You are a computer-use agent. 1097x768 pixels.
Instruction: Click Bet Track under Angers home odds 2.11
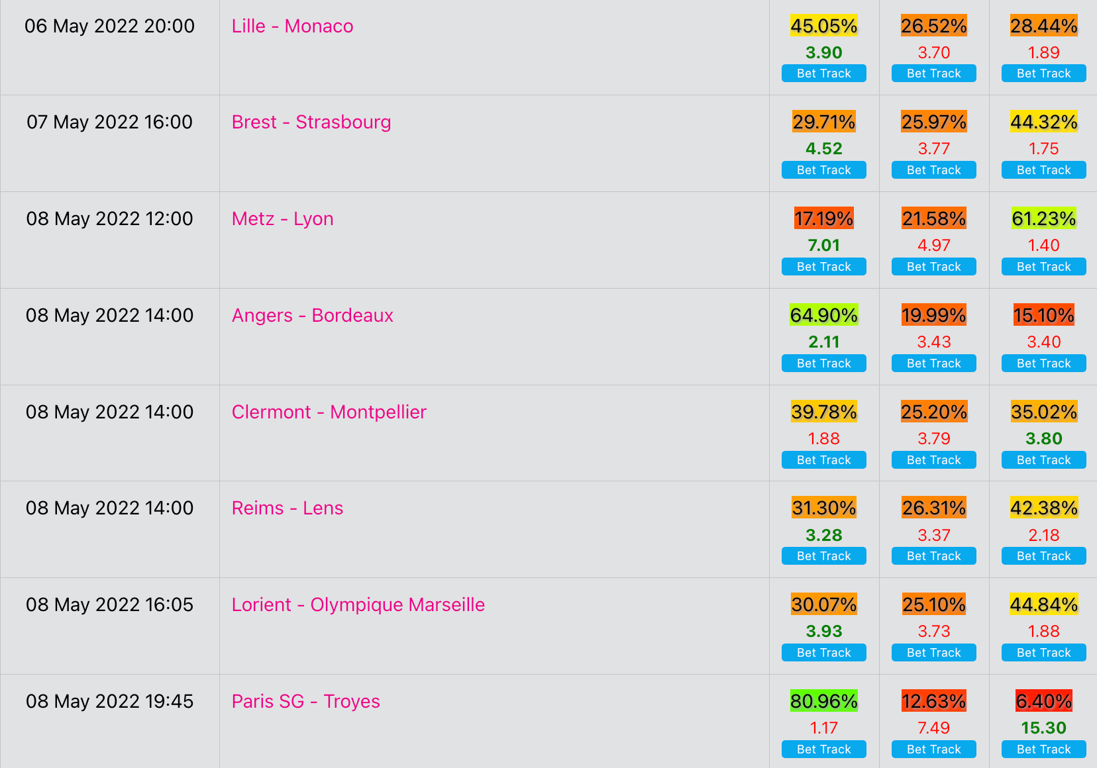[x=824, y=363]
